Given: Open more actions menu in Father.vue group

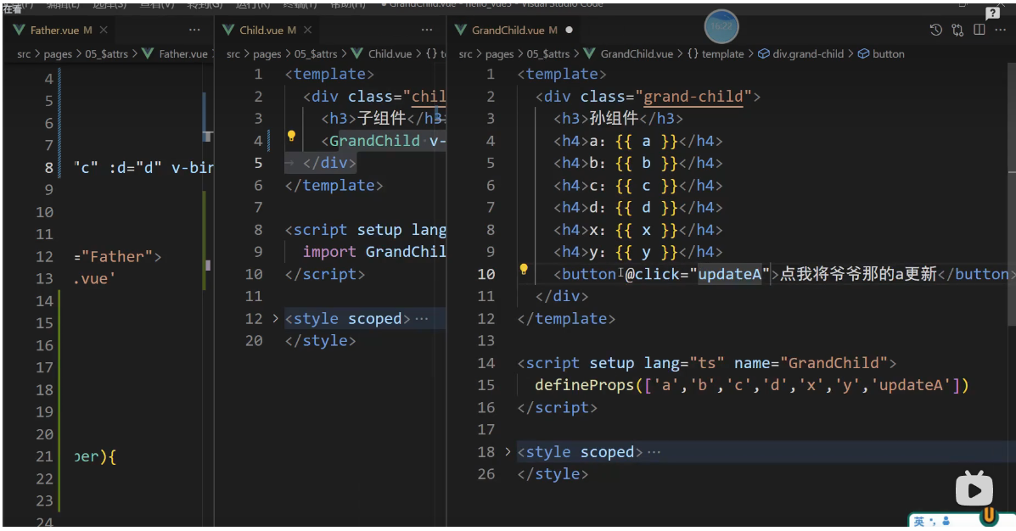Looking at the screenshot, I should (194, 31).
